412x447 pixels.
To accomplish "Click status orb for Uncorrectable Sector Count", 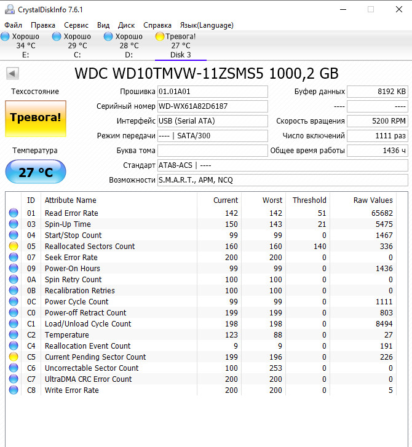I will [x=14, y=368].
